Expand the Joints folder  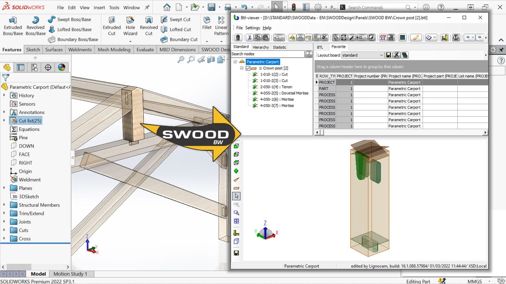click(x=4, y=222)
